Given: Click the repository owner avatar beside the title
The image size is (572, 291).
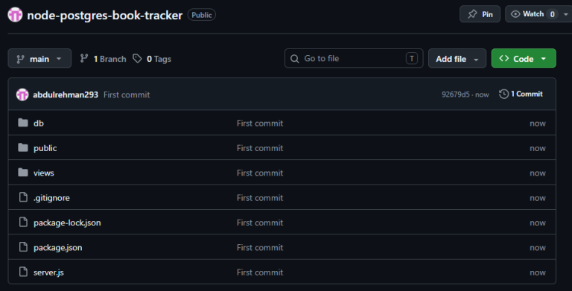Looking at the screenshot, I should click(x=16, y=15).
